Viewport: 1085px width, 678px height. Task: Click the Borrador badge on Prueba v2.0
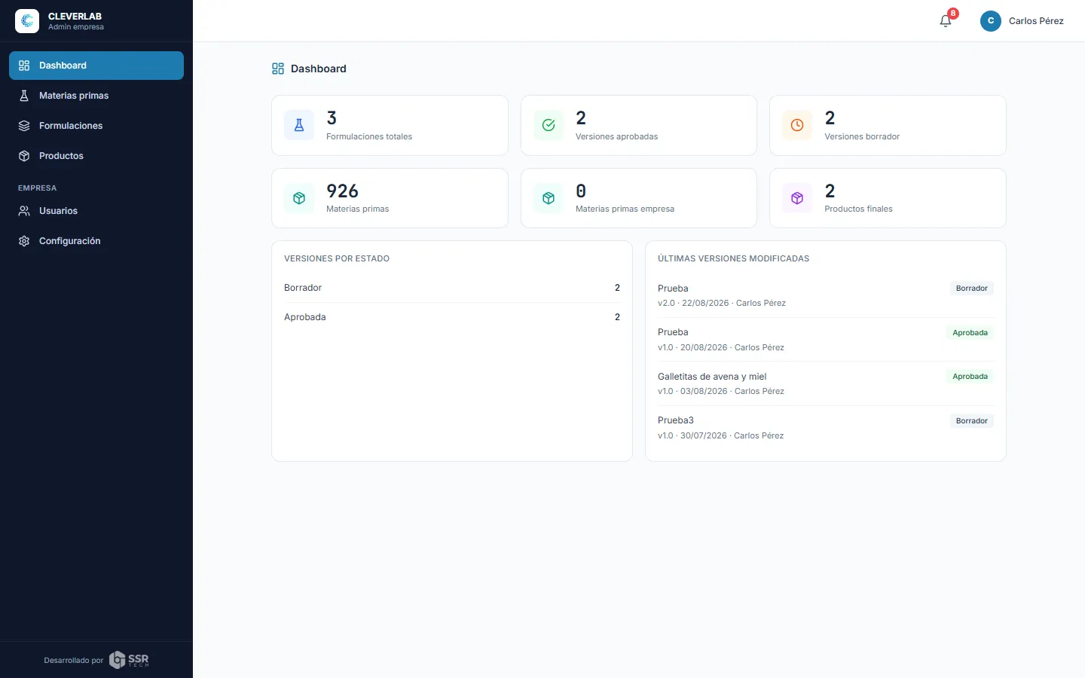click(x=971, y=289)
